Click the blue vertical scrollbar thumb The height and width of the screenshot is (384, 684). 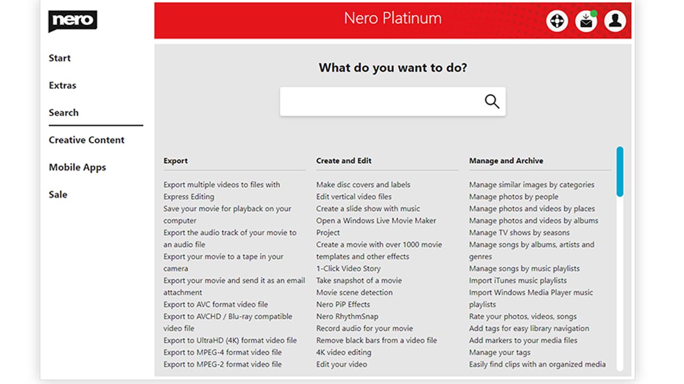pos(619,172)
